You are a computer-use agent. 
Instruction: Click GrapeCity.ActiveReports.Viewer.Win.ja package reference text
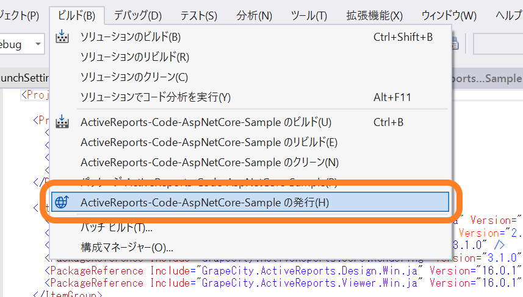tap(310, 283)
